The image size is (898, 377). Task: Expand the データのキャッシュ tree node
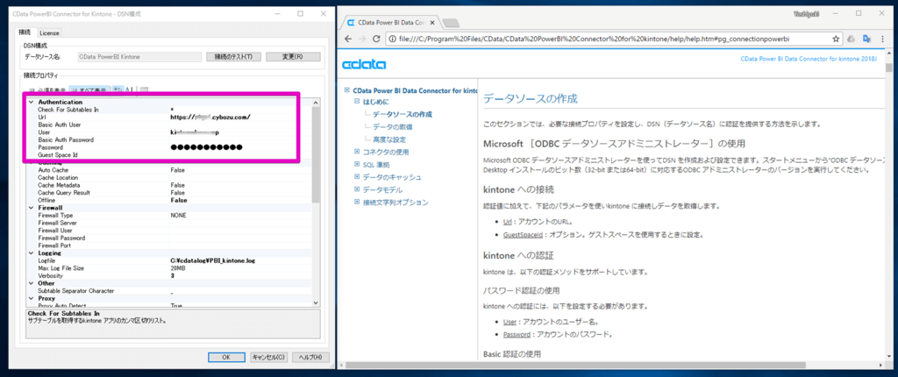pyautogui.click(x=357, y=177)
